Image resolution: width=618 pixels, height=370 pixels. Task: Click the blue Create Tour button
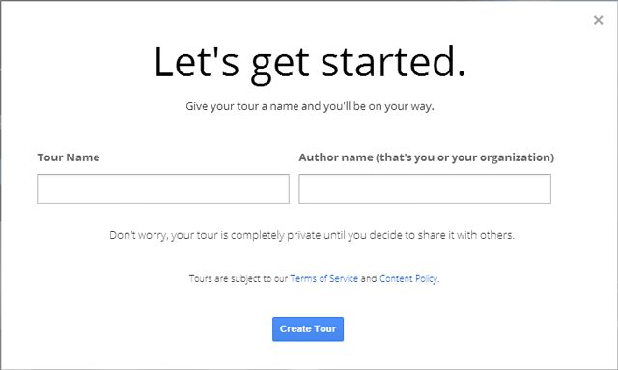(308, 329)
